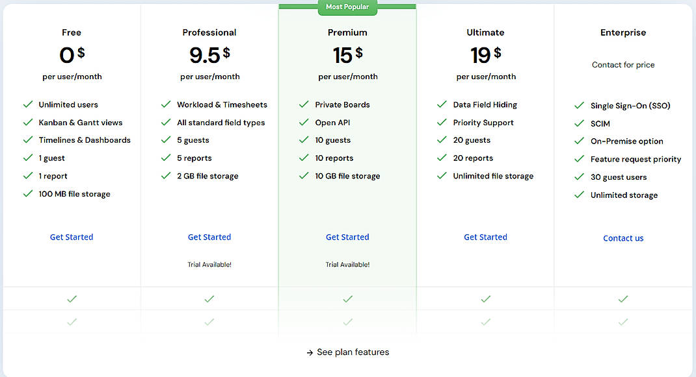Select the Premium plan column header
Screen dimensions: 696x377
[347, 32]
